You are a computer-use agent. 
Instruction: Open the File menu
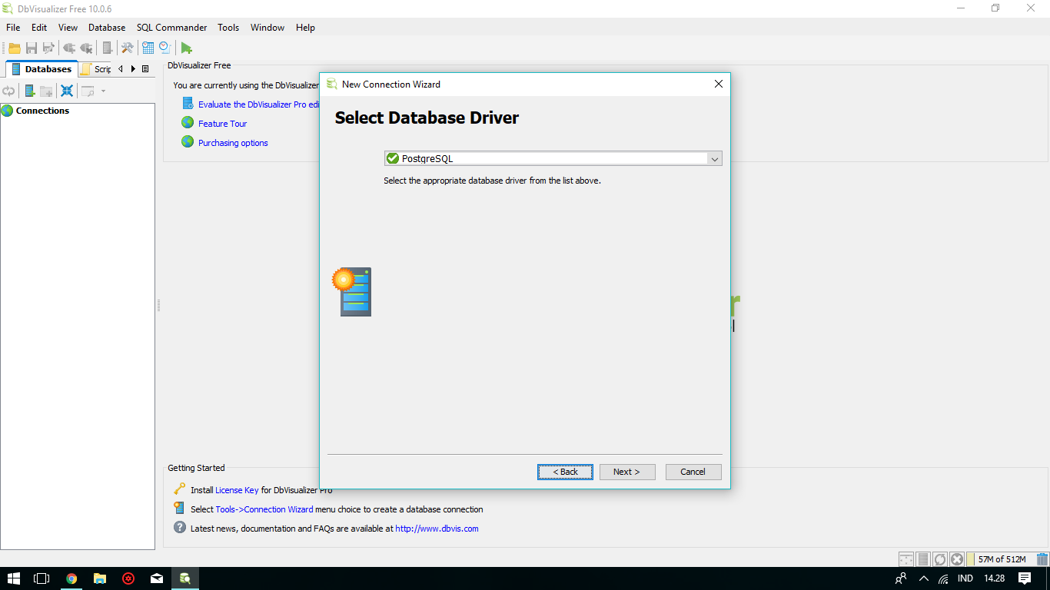tap(13, 28)
